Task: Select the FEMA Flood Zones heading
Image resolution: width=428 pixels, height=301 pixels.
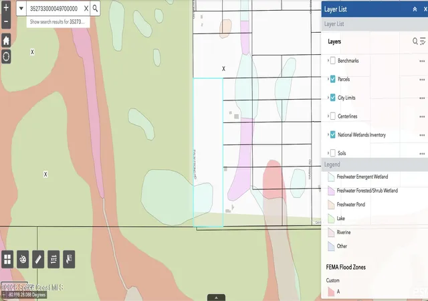Action: [346, 267]
